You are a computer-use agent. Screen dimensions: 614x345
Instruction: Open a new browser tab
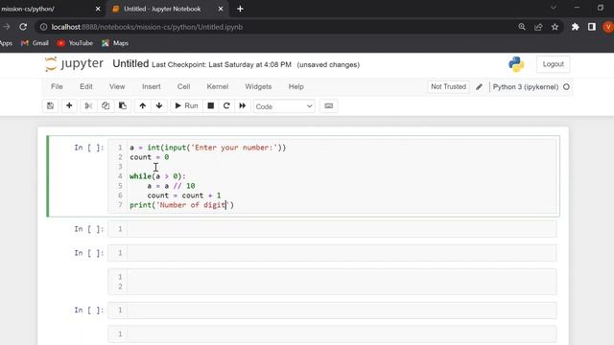tap(240, 9)
